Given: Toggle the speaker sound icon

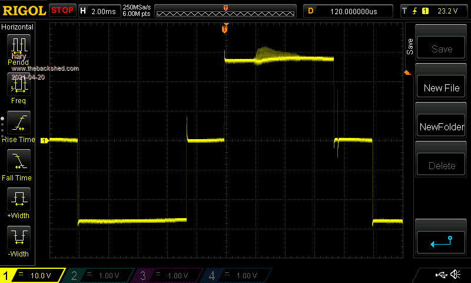Looking at the screenshot, I should coord(455,275).
